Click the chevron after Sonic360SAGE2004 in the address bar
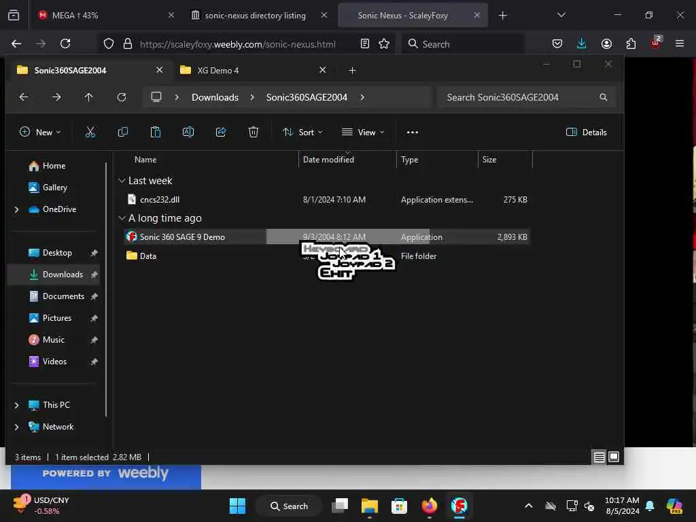This screenshot has height=522, width=696. click(362, 97)
